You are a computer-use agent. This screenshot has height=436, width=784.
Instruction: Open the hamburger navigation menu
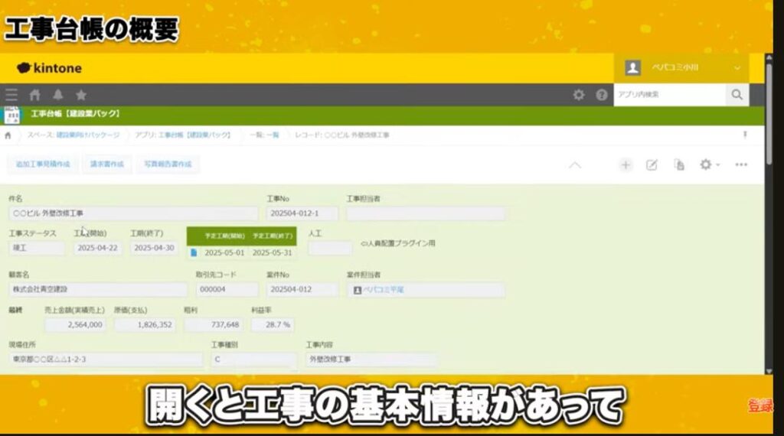[11, 95]
